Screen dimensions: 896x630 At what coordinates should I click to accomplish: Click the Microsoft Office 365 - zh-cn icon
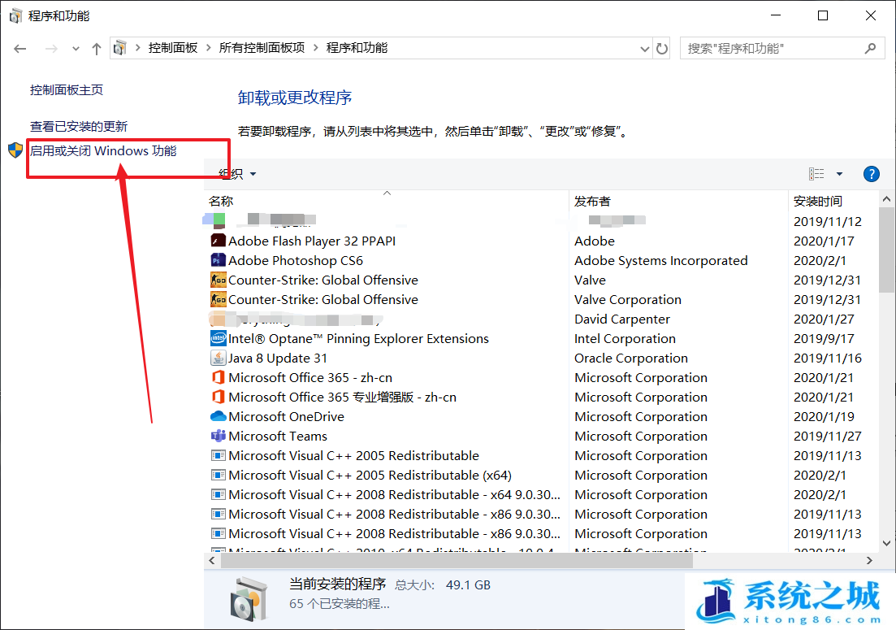pos(219,377)
